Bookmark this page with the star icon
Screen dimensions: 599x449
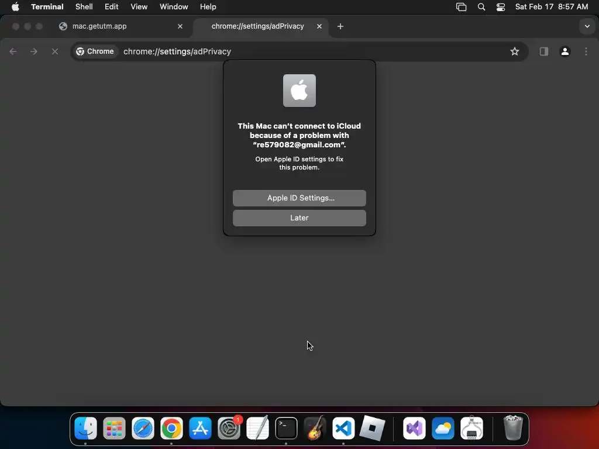coord(515,51)
